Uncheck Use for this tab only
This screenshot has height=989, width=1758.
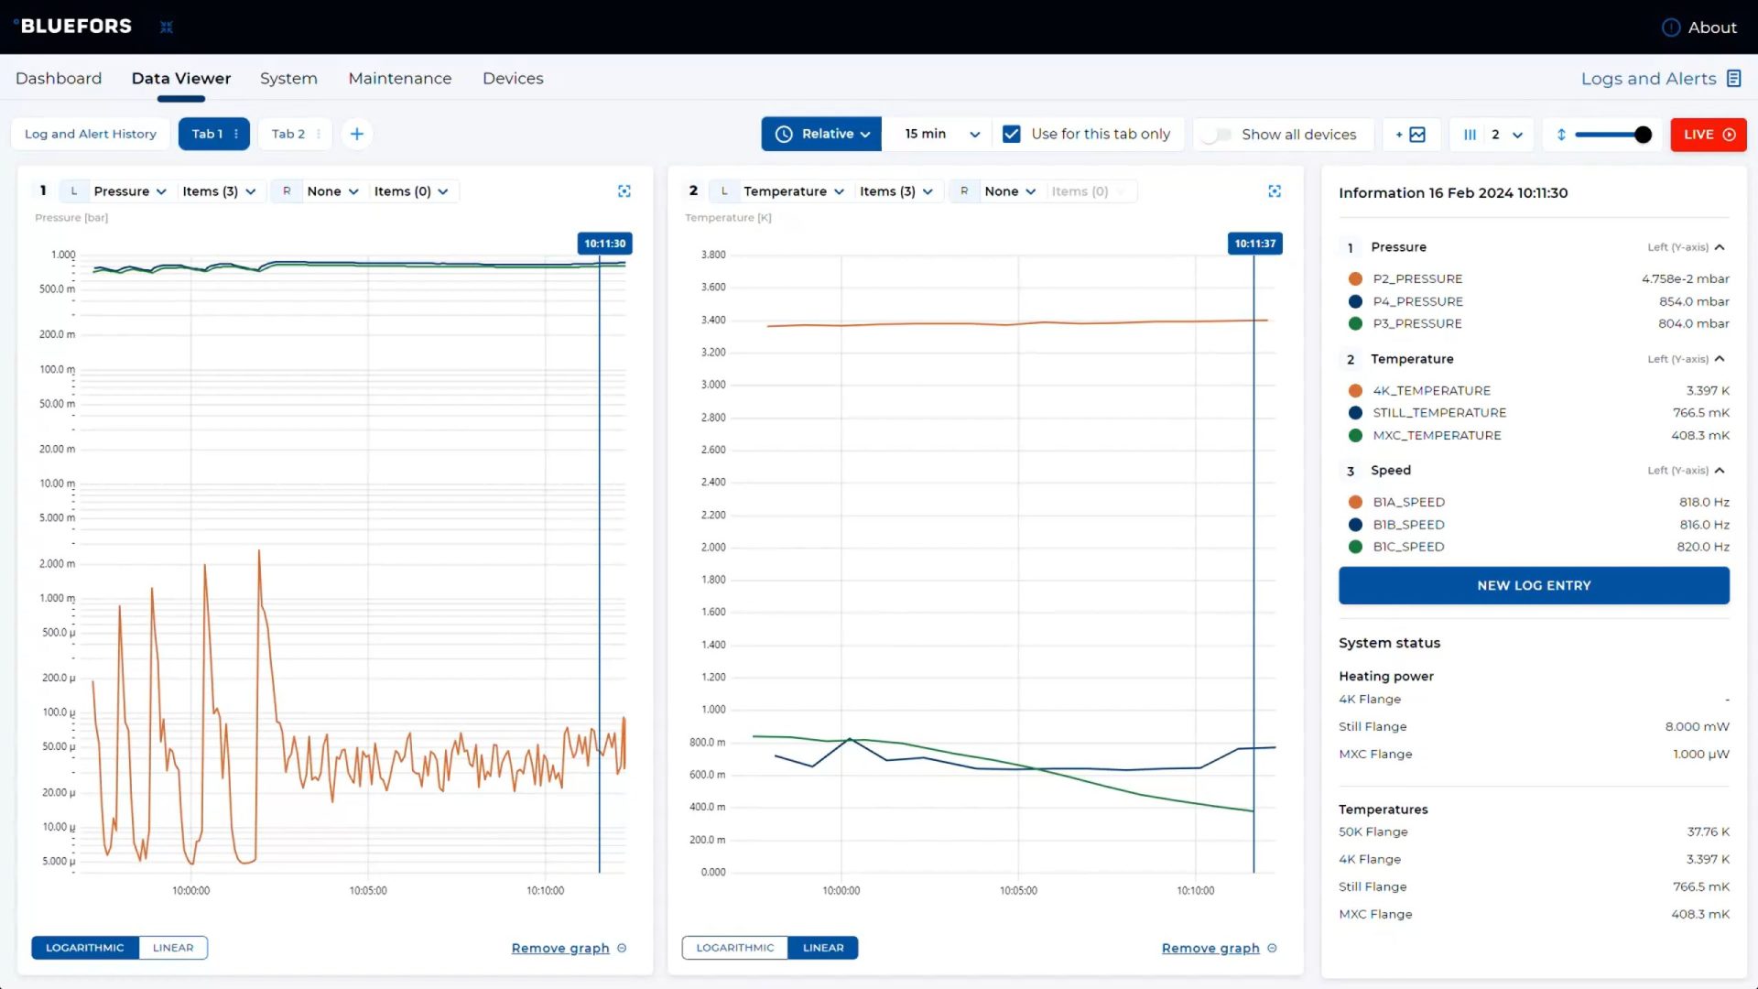click(1012, 135)
